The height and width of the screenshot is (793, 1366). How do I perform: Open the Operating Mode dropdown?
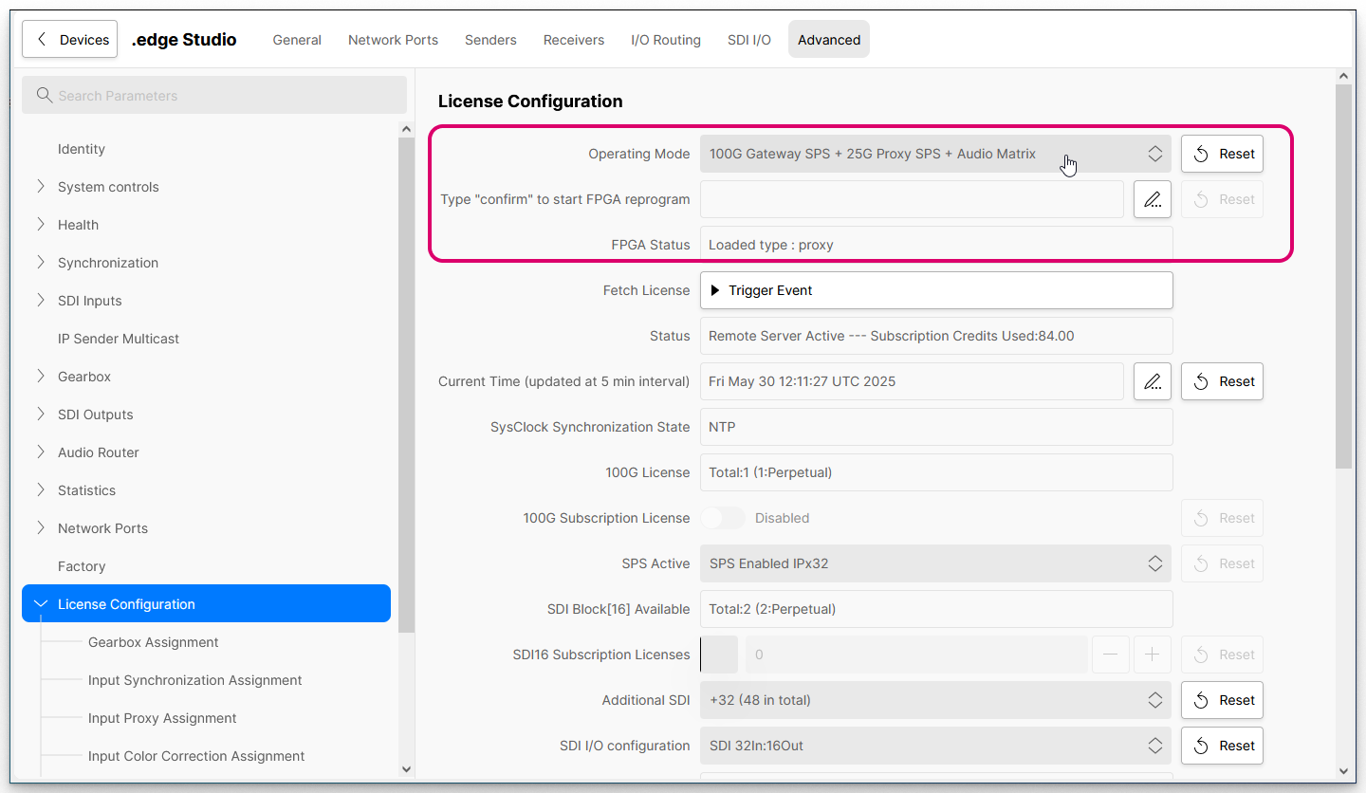(935, 154)
